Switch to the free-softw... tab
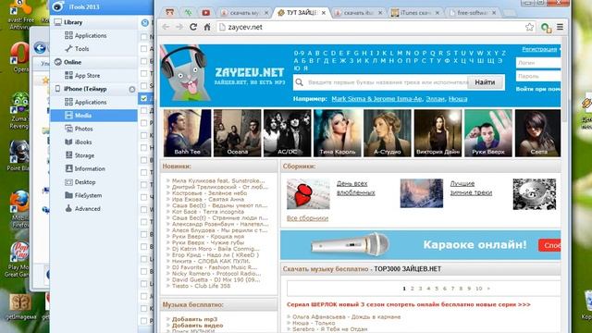 (x=473, y=12)
